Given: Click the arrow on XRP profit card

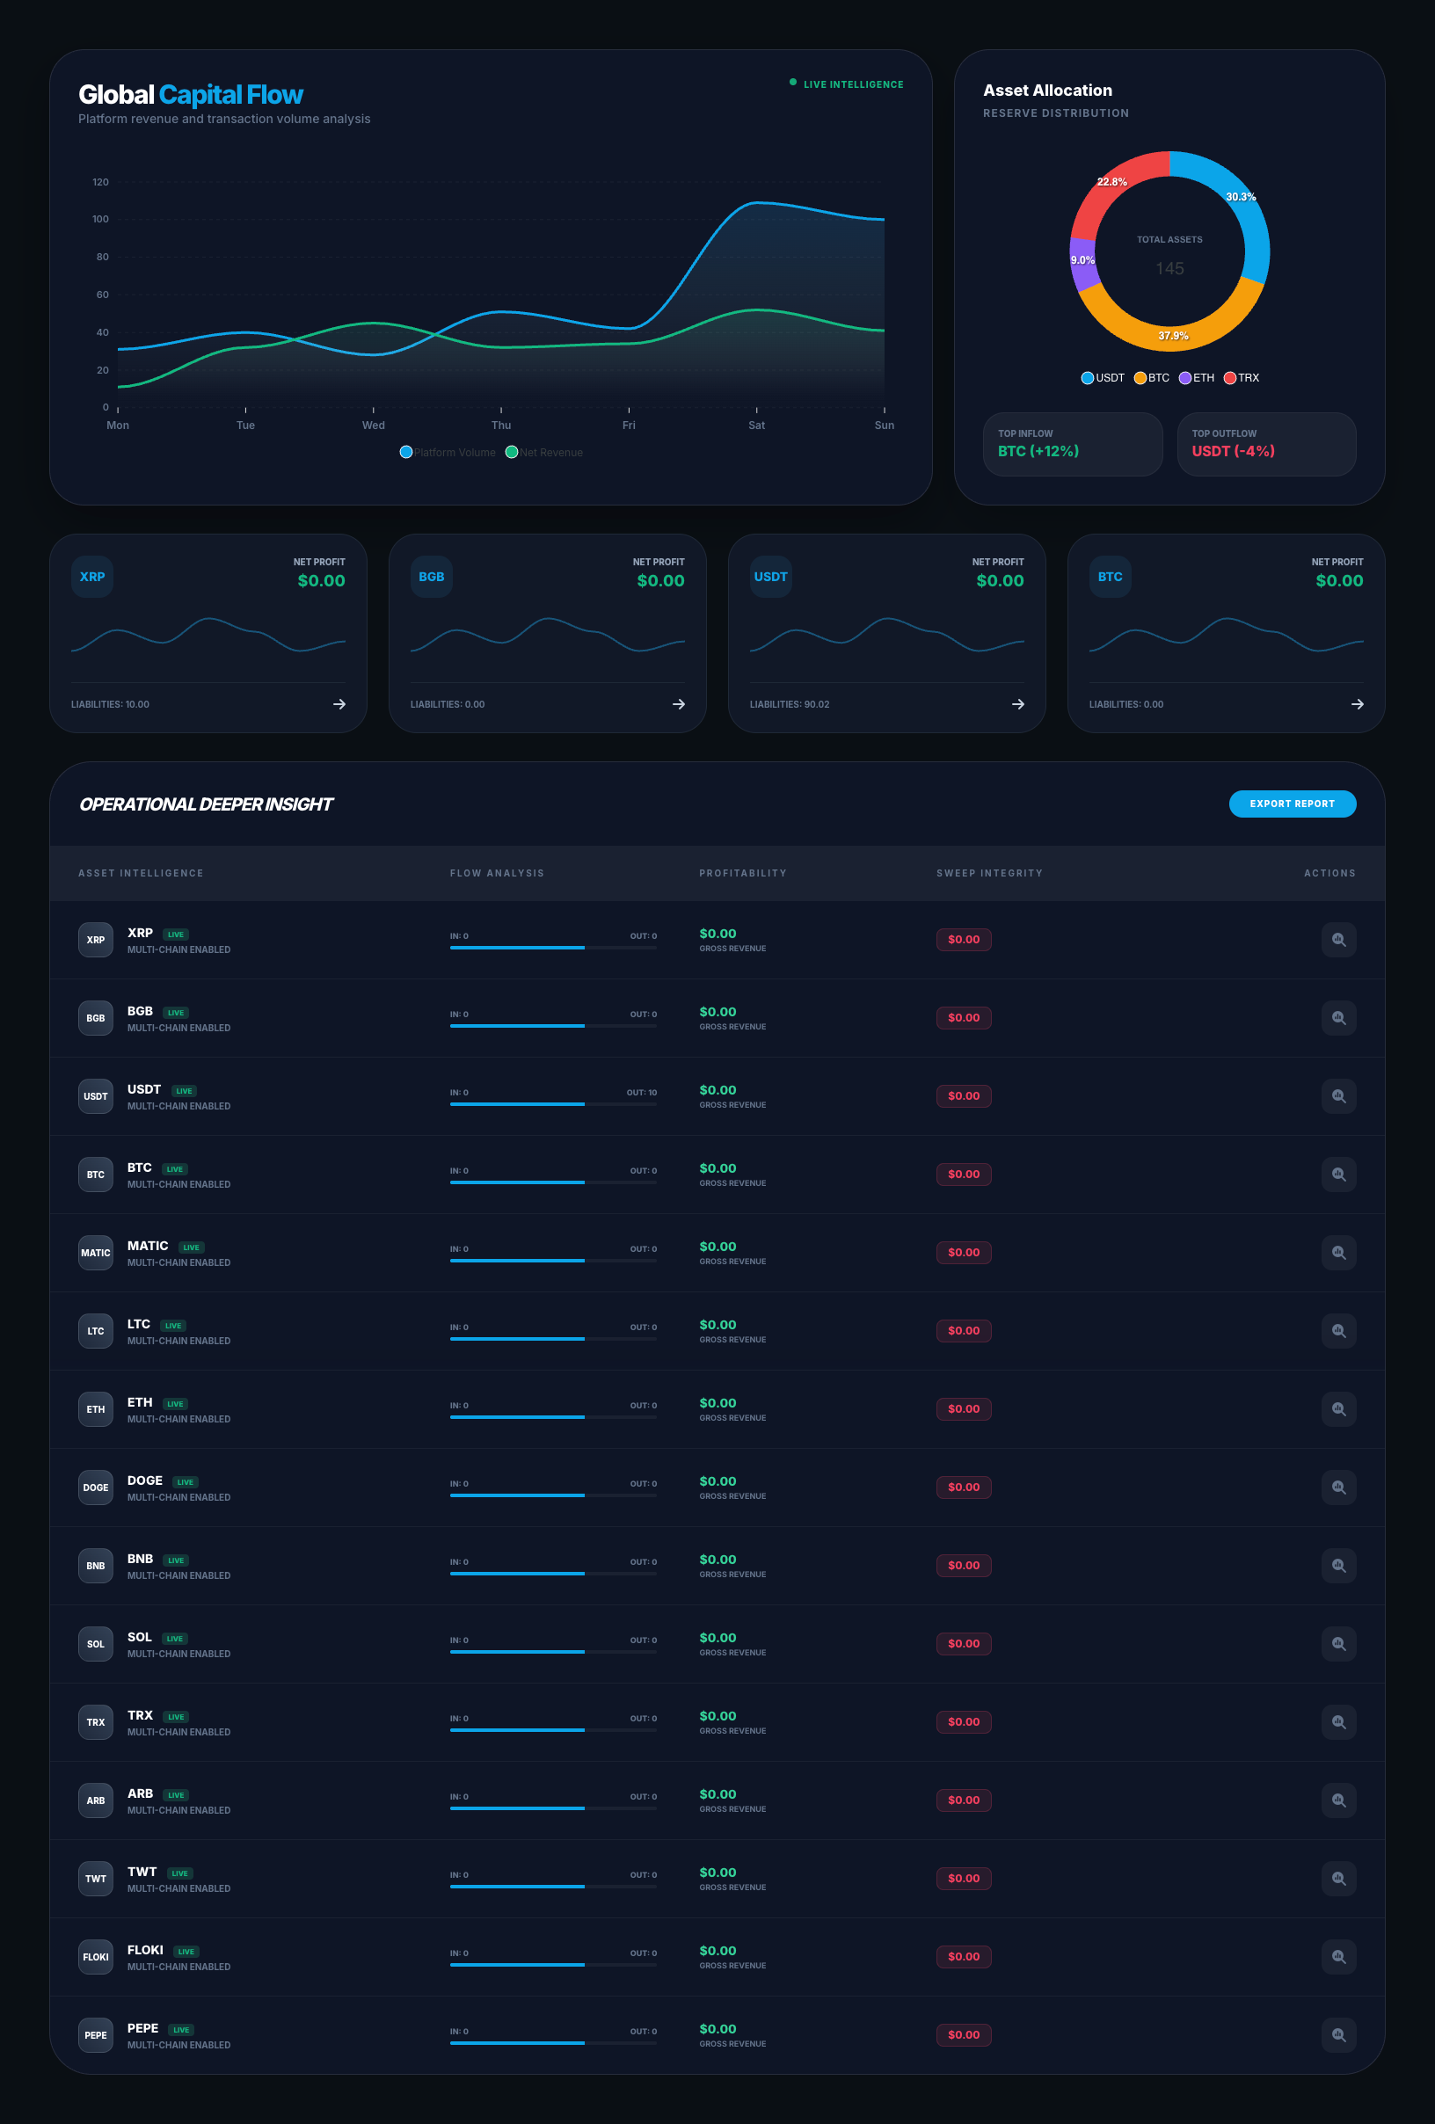Looking at the screenshot, I should [x=339, y=703].
